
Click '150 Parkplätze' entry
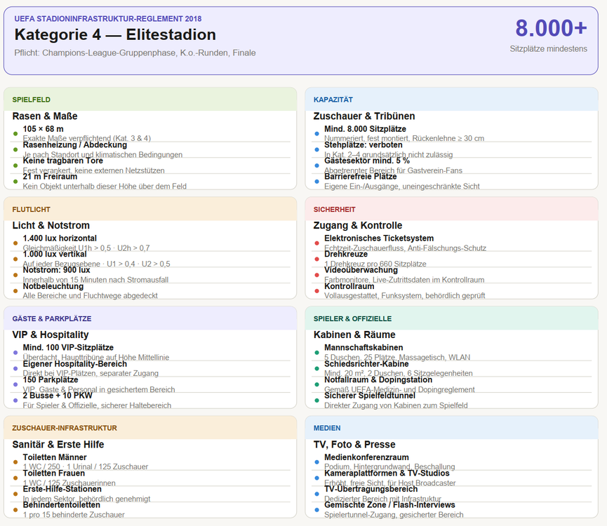click(51, 380)
